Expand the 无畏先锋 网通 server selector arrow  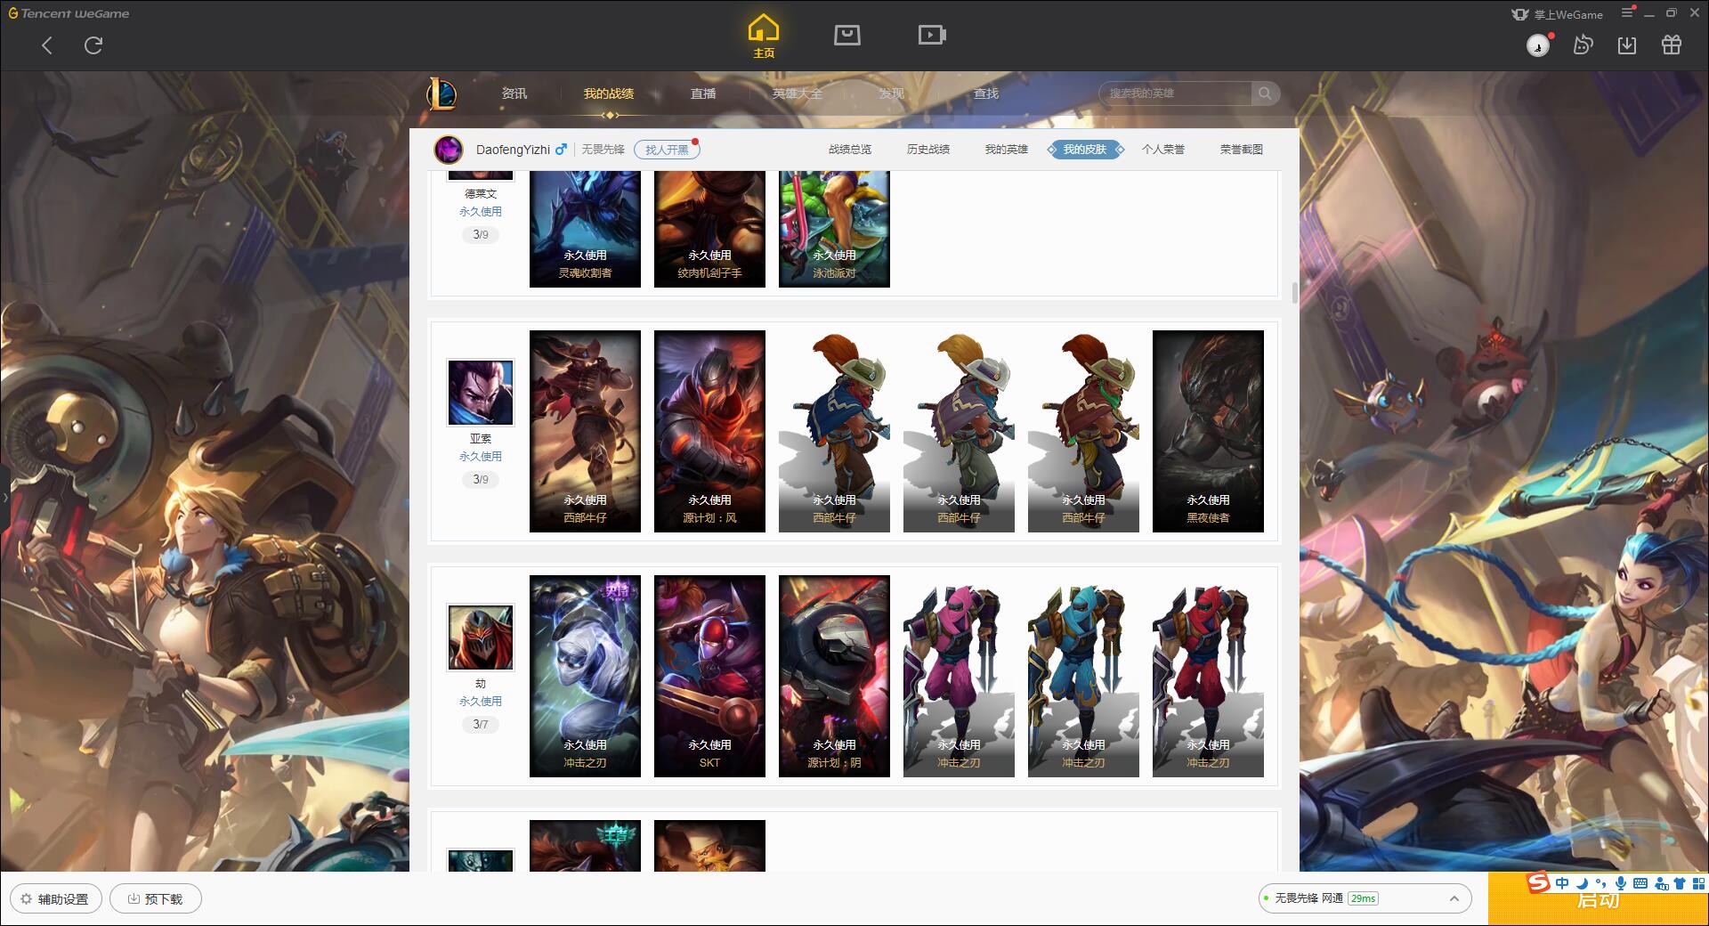(x=1454, y=898)
